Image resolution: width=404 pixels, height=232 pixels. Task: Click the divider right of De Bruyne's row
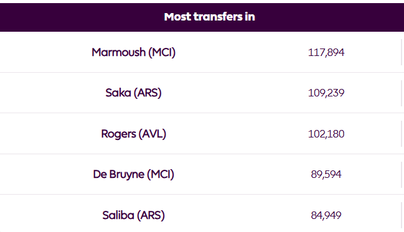pyautogui.click(x=402, y=174)
